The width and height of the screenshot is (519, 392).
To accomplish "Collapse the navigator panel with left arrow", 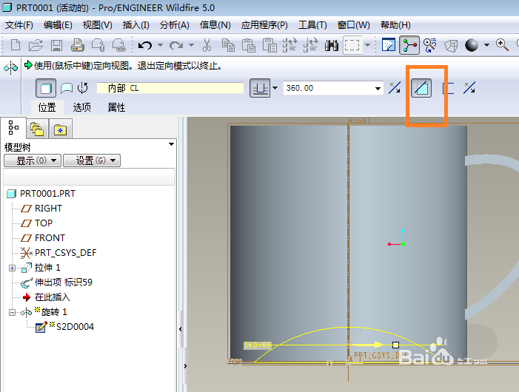I will [181, 329].
